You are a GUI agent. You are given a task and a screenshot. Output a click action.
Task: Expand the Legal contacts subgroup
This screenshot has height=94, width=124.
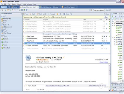pyautogui.click(x=114, y=43)
